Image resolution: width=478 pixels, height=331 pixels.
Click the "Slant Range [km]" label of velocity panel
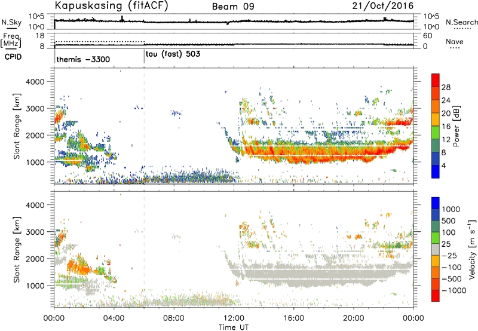click(17, 249)
